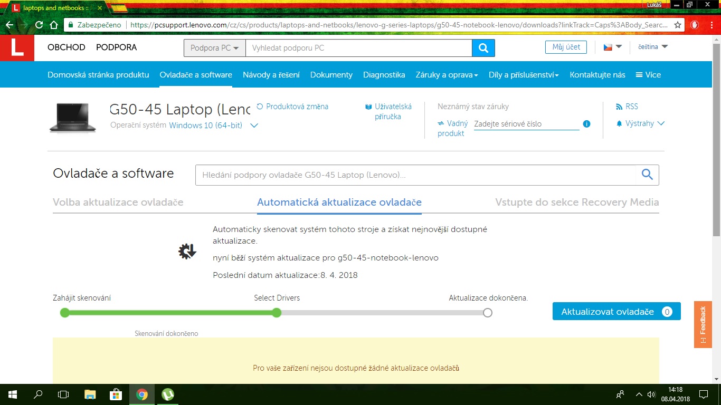Submit the Podpora PC search
Viewport: 721px width, 405px height.
(483, 48)
